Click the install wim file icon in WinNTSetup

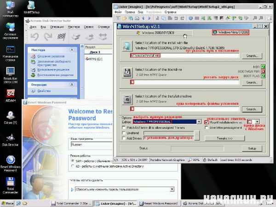pyautogui.click(x=127, y=46)
